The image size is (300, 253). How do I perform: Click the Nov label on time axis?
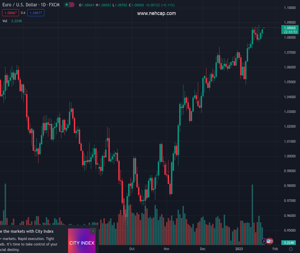tap(167, 249)
